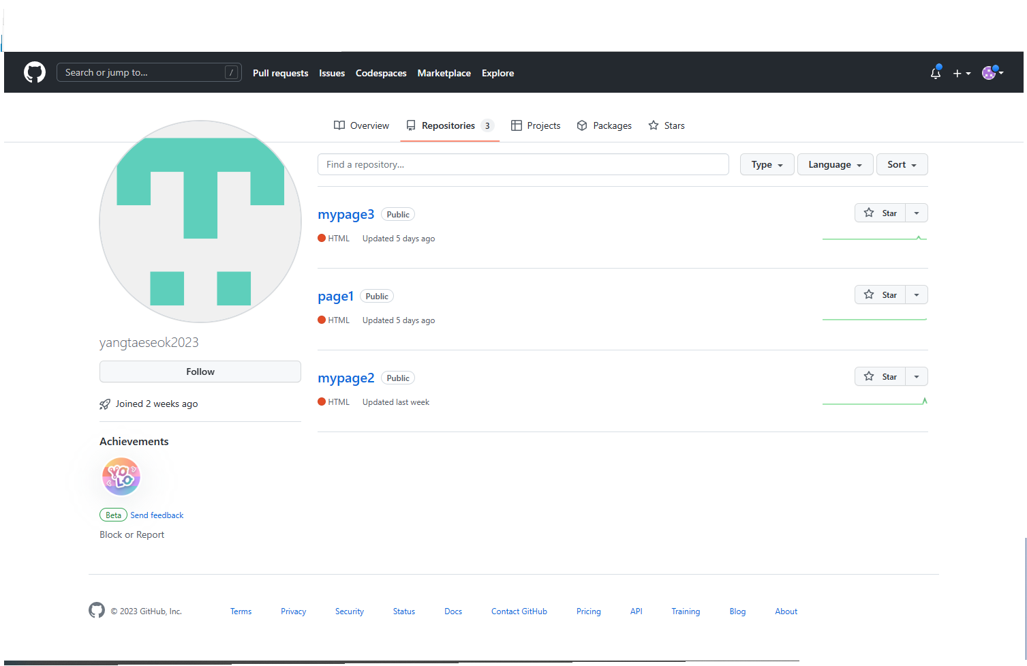
Task: Click Updated last week under mypage2
Action: click(396, 402)
